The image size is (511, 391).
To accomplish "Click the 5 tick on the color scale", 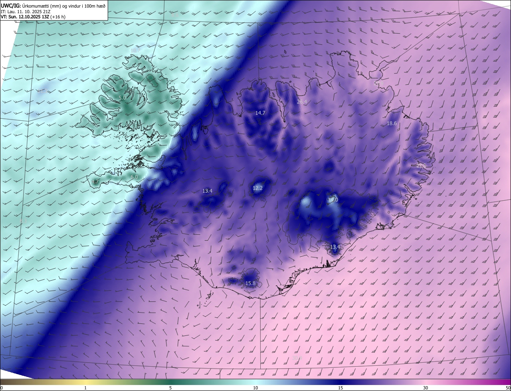I will coord(170,388).
